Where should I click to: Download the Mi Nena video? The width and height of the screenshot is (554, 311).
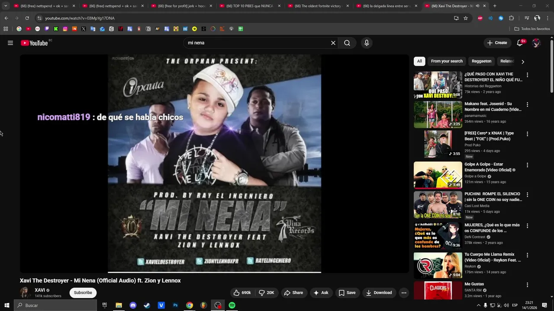click(x=379, y=292)
